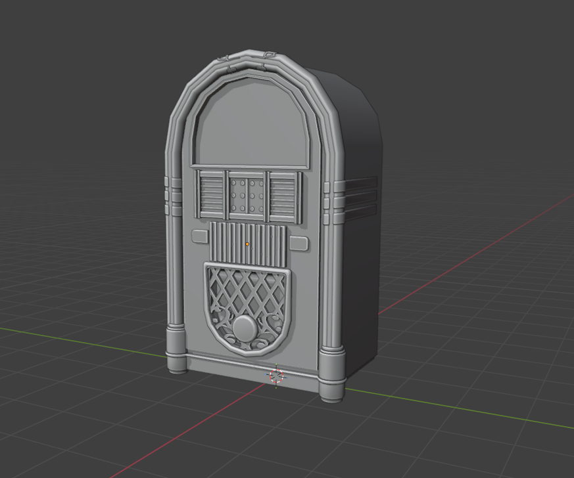The width and height of the screenshot is (574, 478).
Task: Click the orange origin dot on the jukebox
Action: tap(247, 244)
